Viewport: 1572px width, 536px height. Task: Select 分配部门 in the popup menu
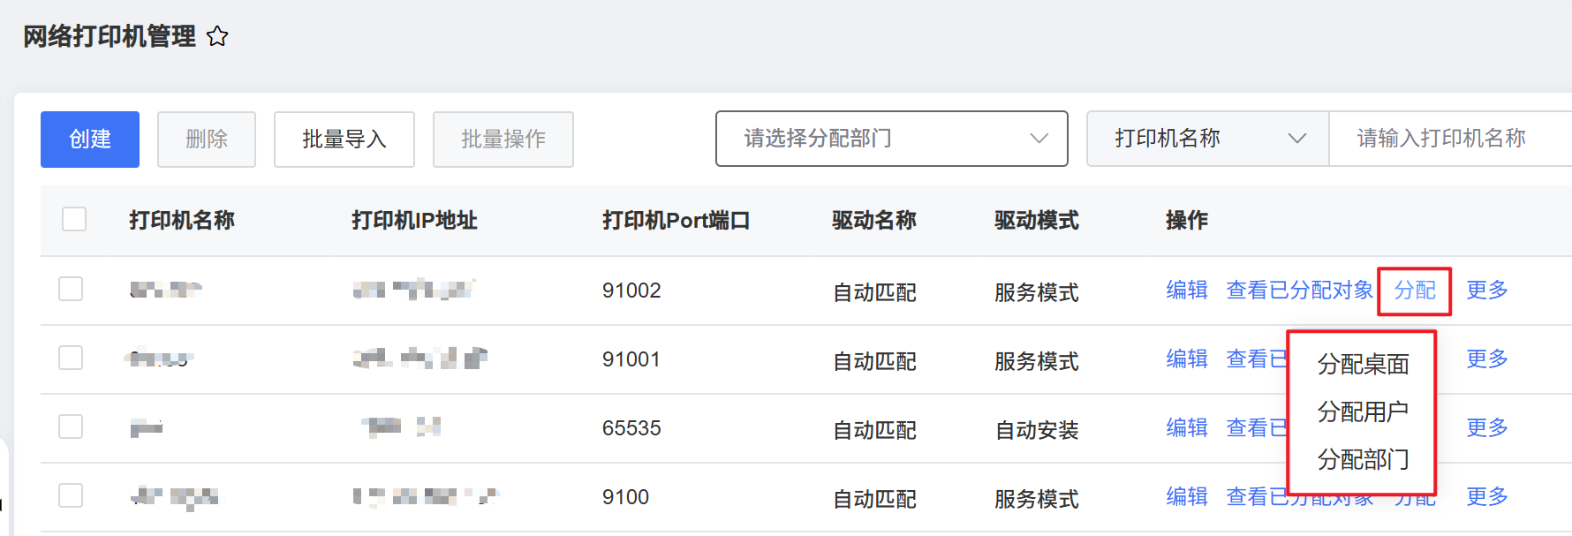coord(1363,459)
